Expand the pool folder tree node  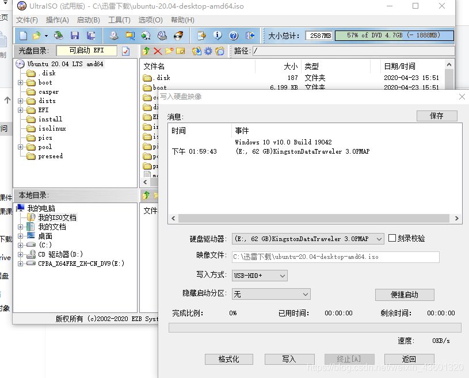pos(20,147)
